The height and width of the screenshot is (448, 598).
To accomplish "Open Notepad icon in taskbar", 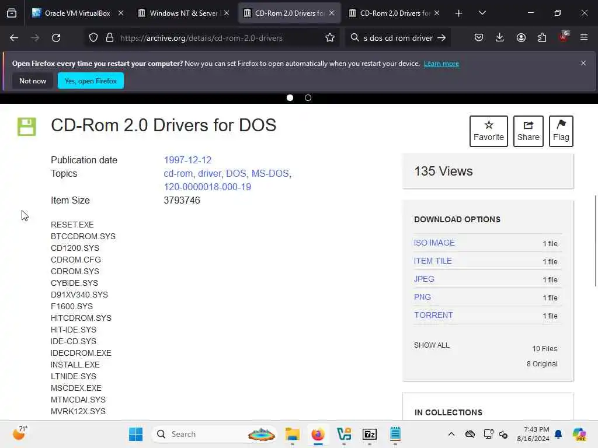I will tap(395, 434).
